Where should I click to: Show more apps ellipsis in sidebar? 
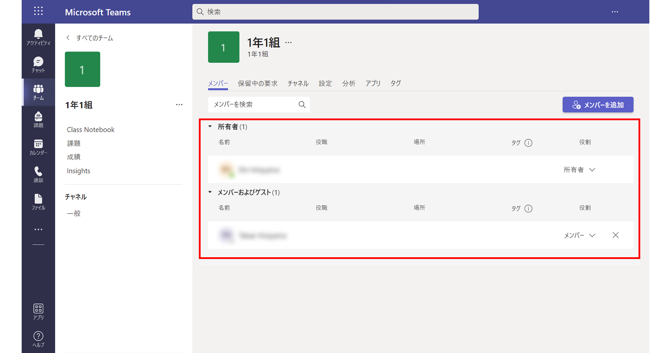38,230
